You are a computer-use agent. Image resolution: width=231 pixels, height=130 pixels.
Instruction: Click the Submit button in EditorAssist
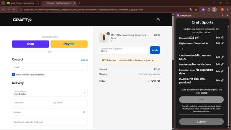click(201, 122)
